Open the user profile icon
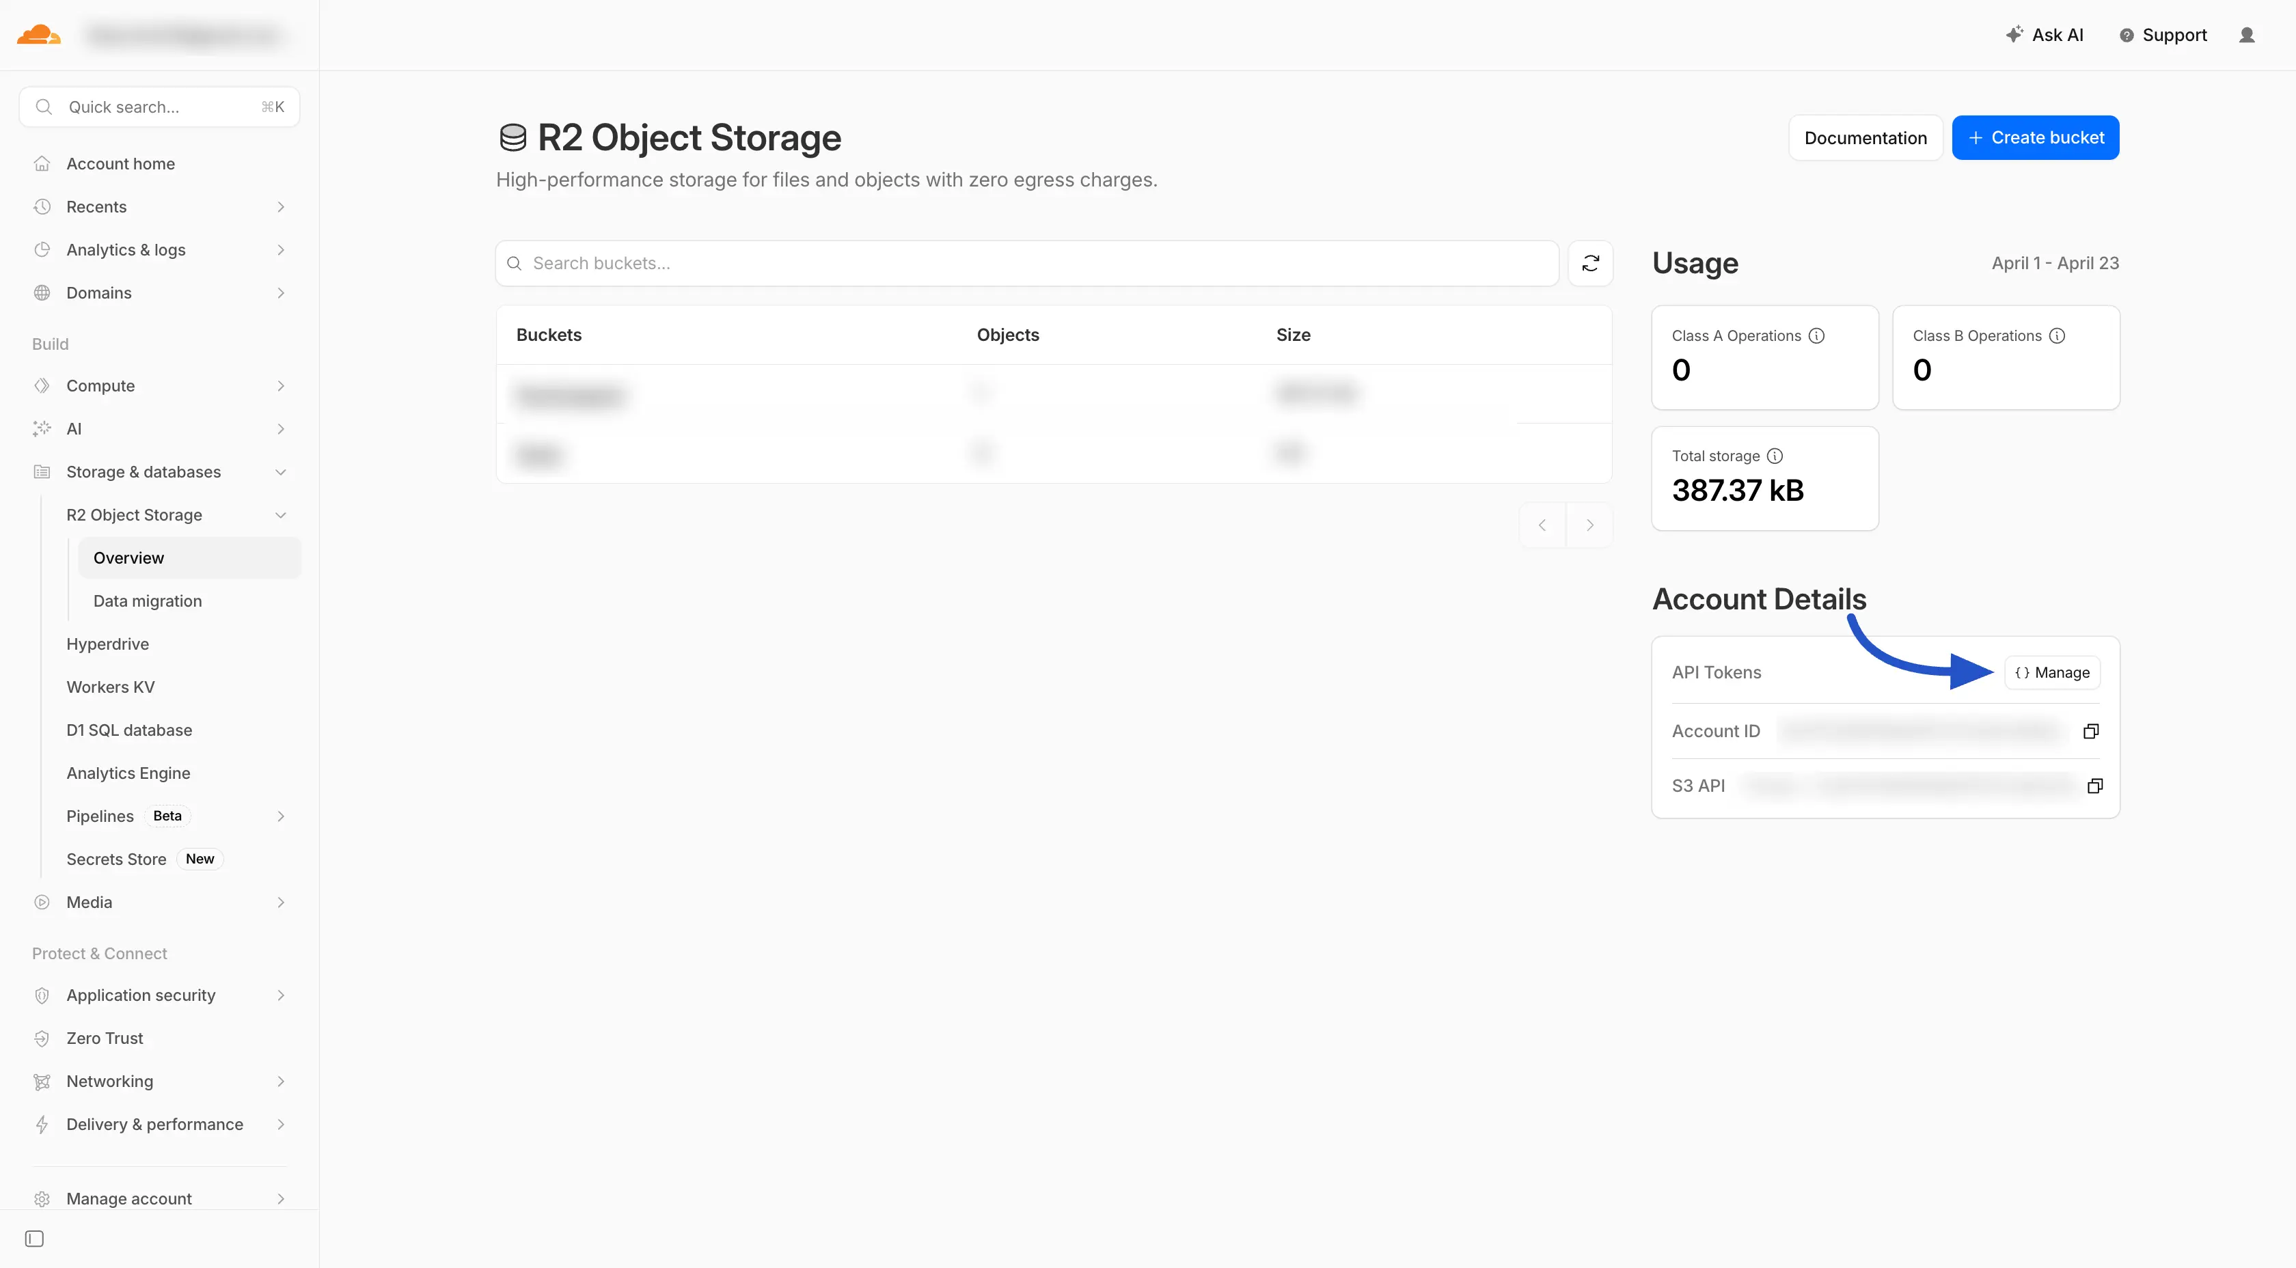The image size is (2296, 1268). pos(2247,35)
